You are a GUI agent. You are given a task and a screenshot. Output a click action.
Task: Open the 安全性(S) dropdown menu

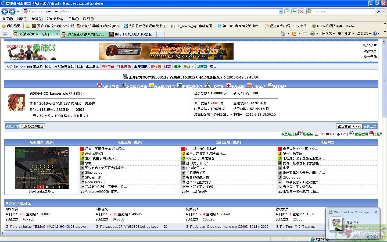pyautogui.click(x=346, y=34)
